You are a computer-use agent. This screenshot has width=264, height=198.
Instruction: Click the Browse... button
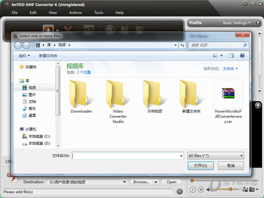[141, 182]
